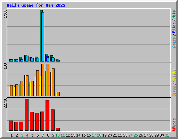The image size is (178, 139).
Task: Click the red KBytes bar for day 8
Action: point(47,115)
